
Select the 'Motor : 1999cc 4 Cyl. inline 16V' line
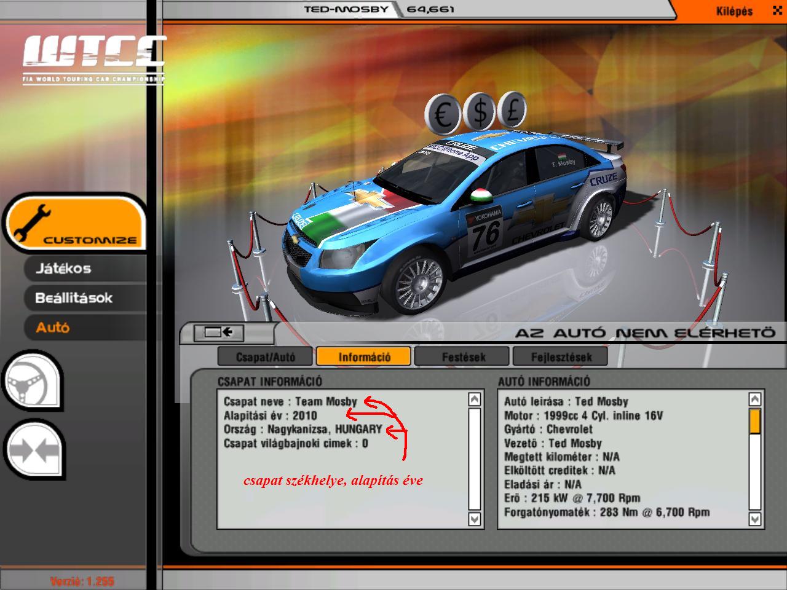583,415
